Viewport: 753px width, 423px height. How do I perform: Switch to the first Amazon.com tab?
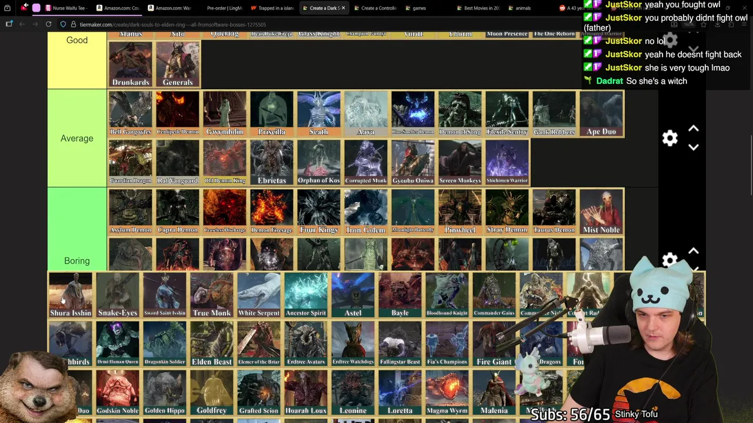click(x=118, y=8)
